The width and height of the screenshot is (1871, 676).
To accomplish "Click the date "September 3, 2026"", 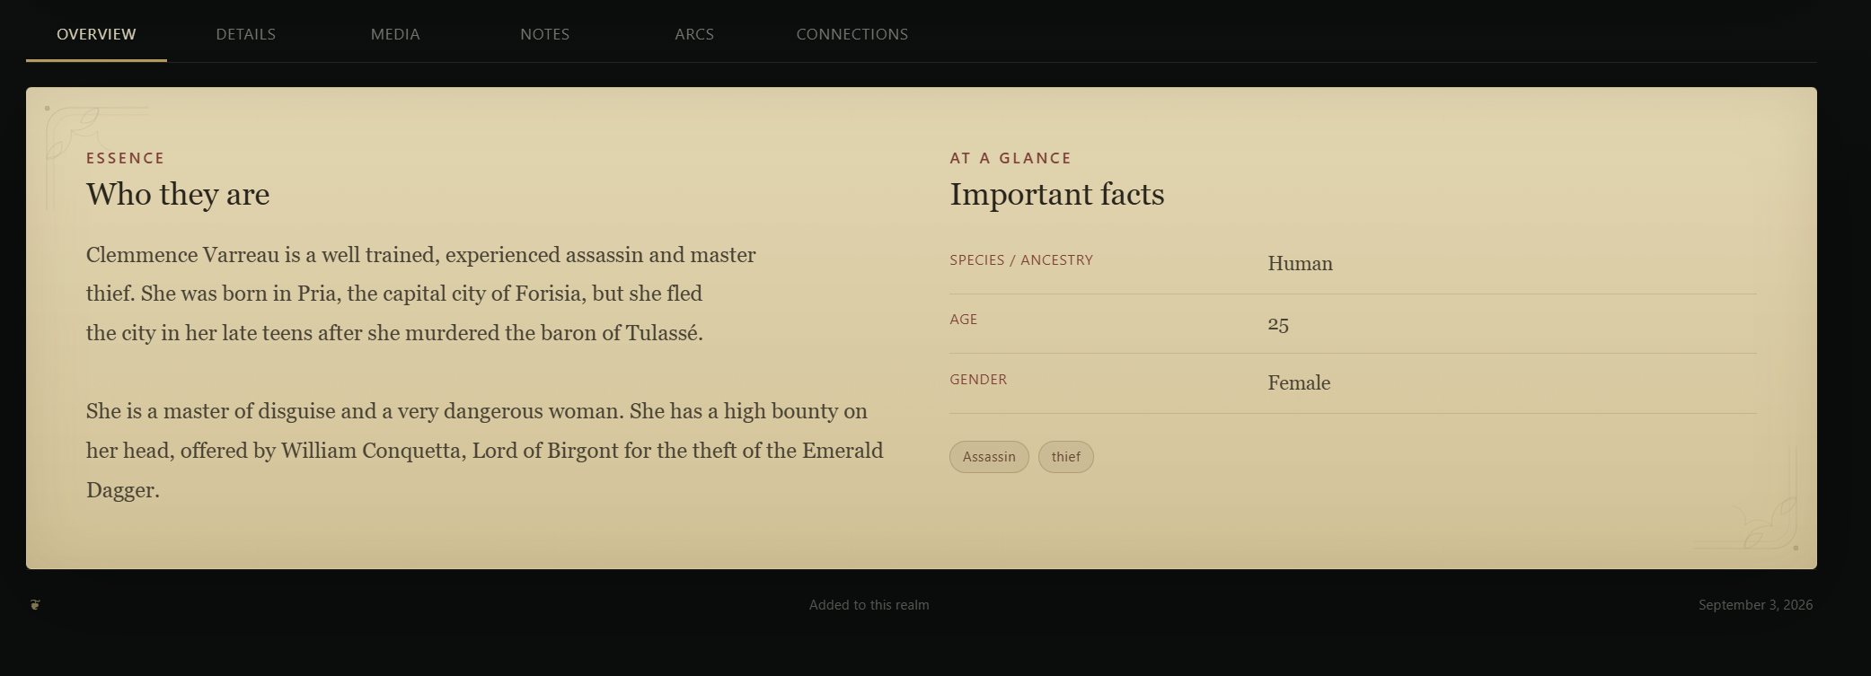I will 1755,605.
